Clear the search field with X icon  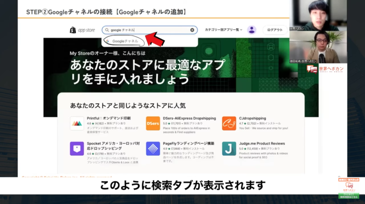[192, 30]
